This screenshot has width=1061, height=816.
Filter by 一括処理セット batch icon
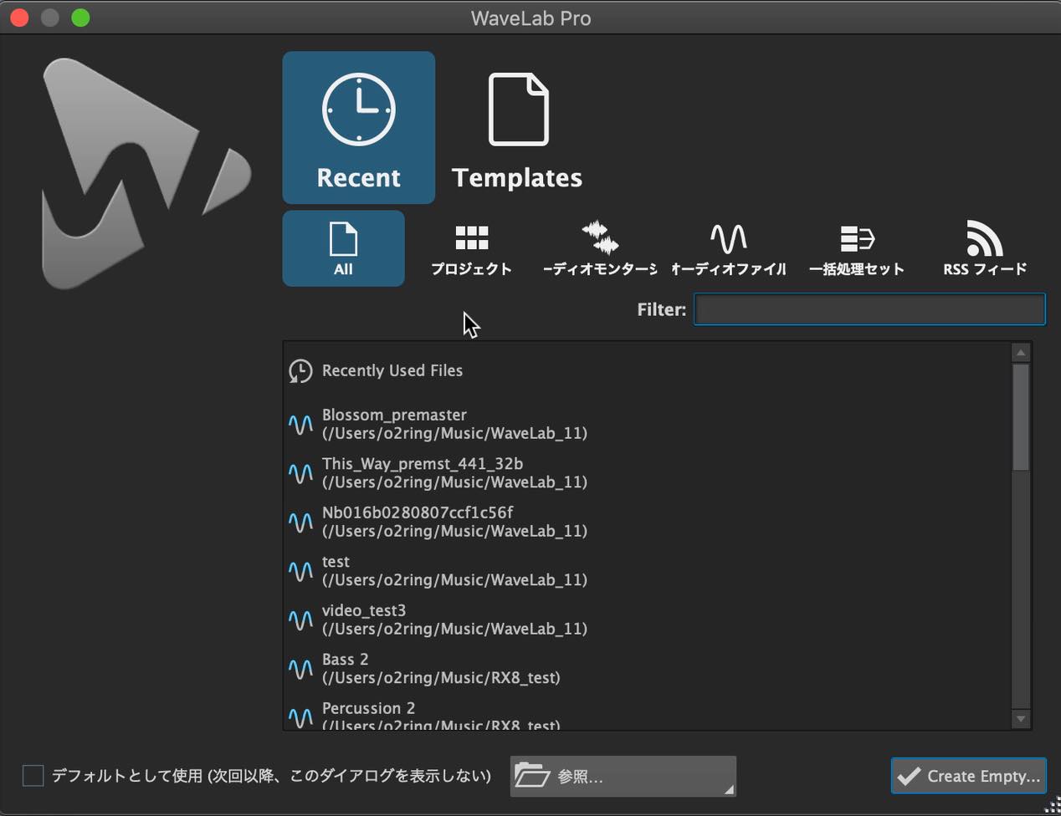[857, 248]
